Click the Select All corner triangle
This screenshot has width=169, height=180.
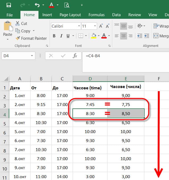click(6, 79)
